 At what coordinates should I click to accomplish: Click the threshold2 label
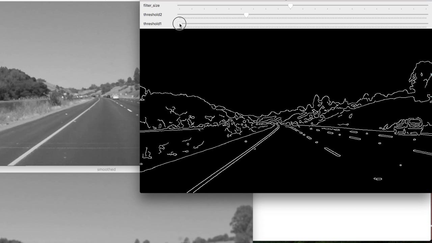tap(153, 15)
